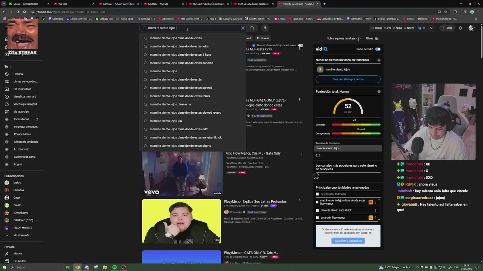Open FloyyMenor Explica Sus Letras thumbnail

point(182,221)
